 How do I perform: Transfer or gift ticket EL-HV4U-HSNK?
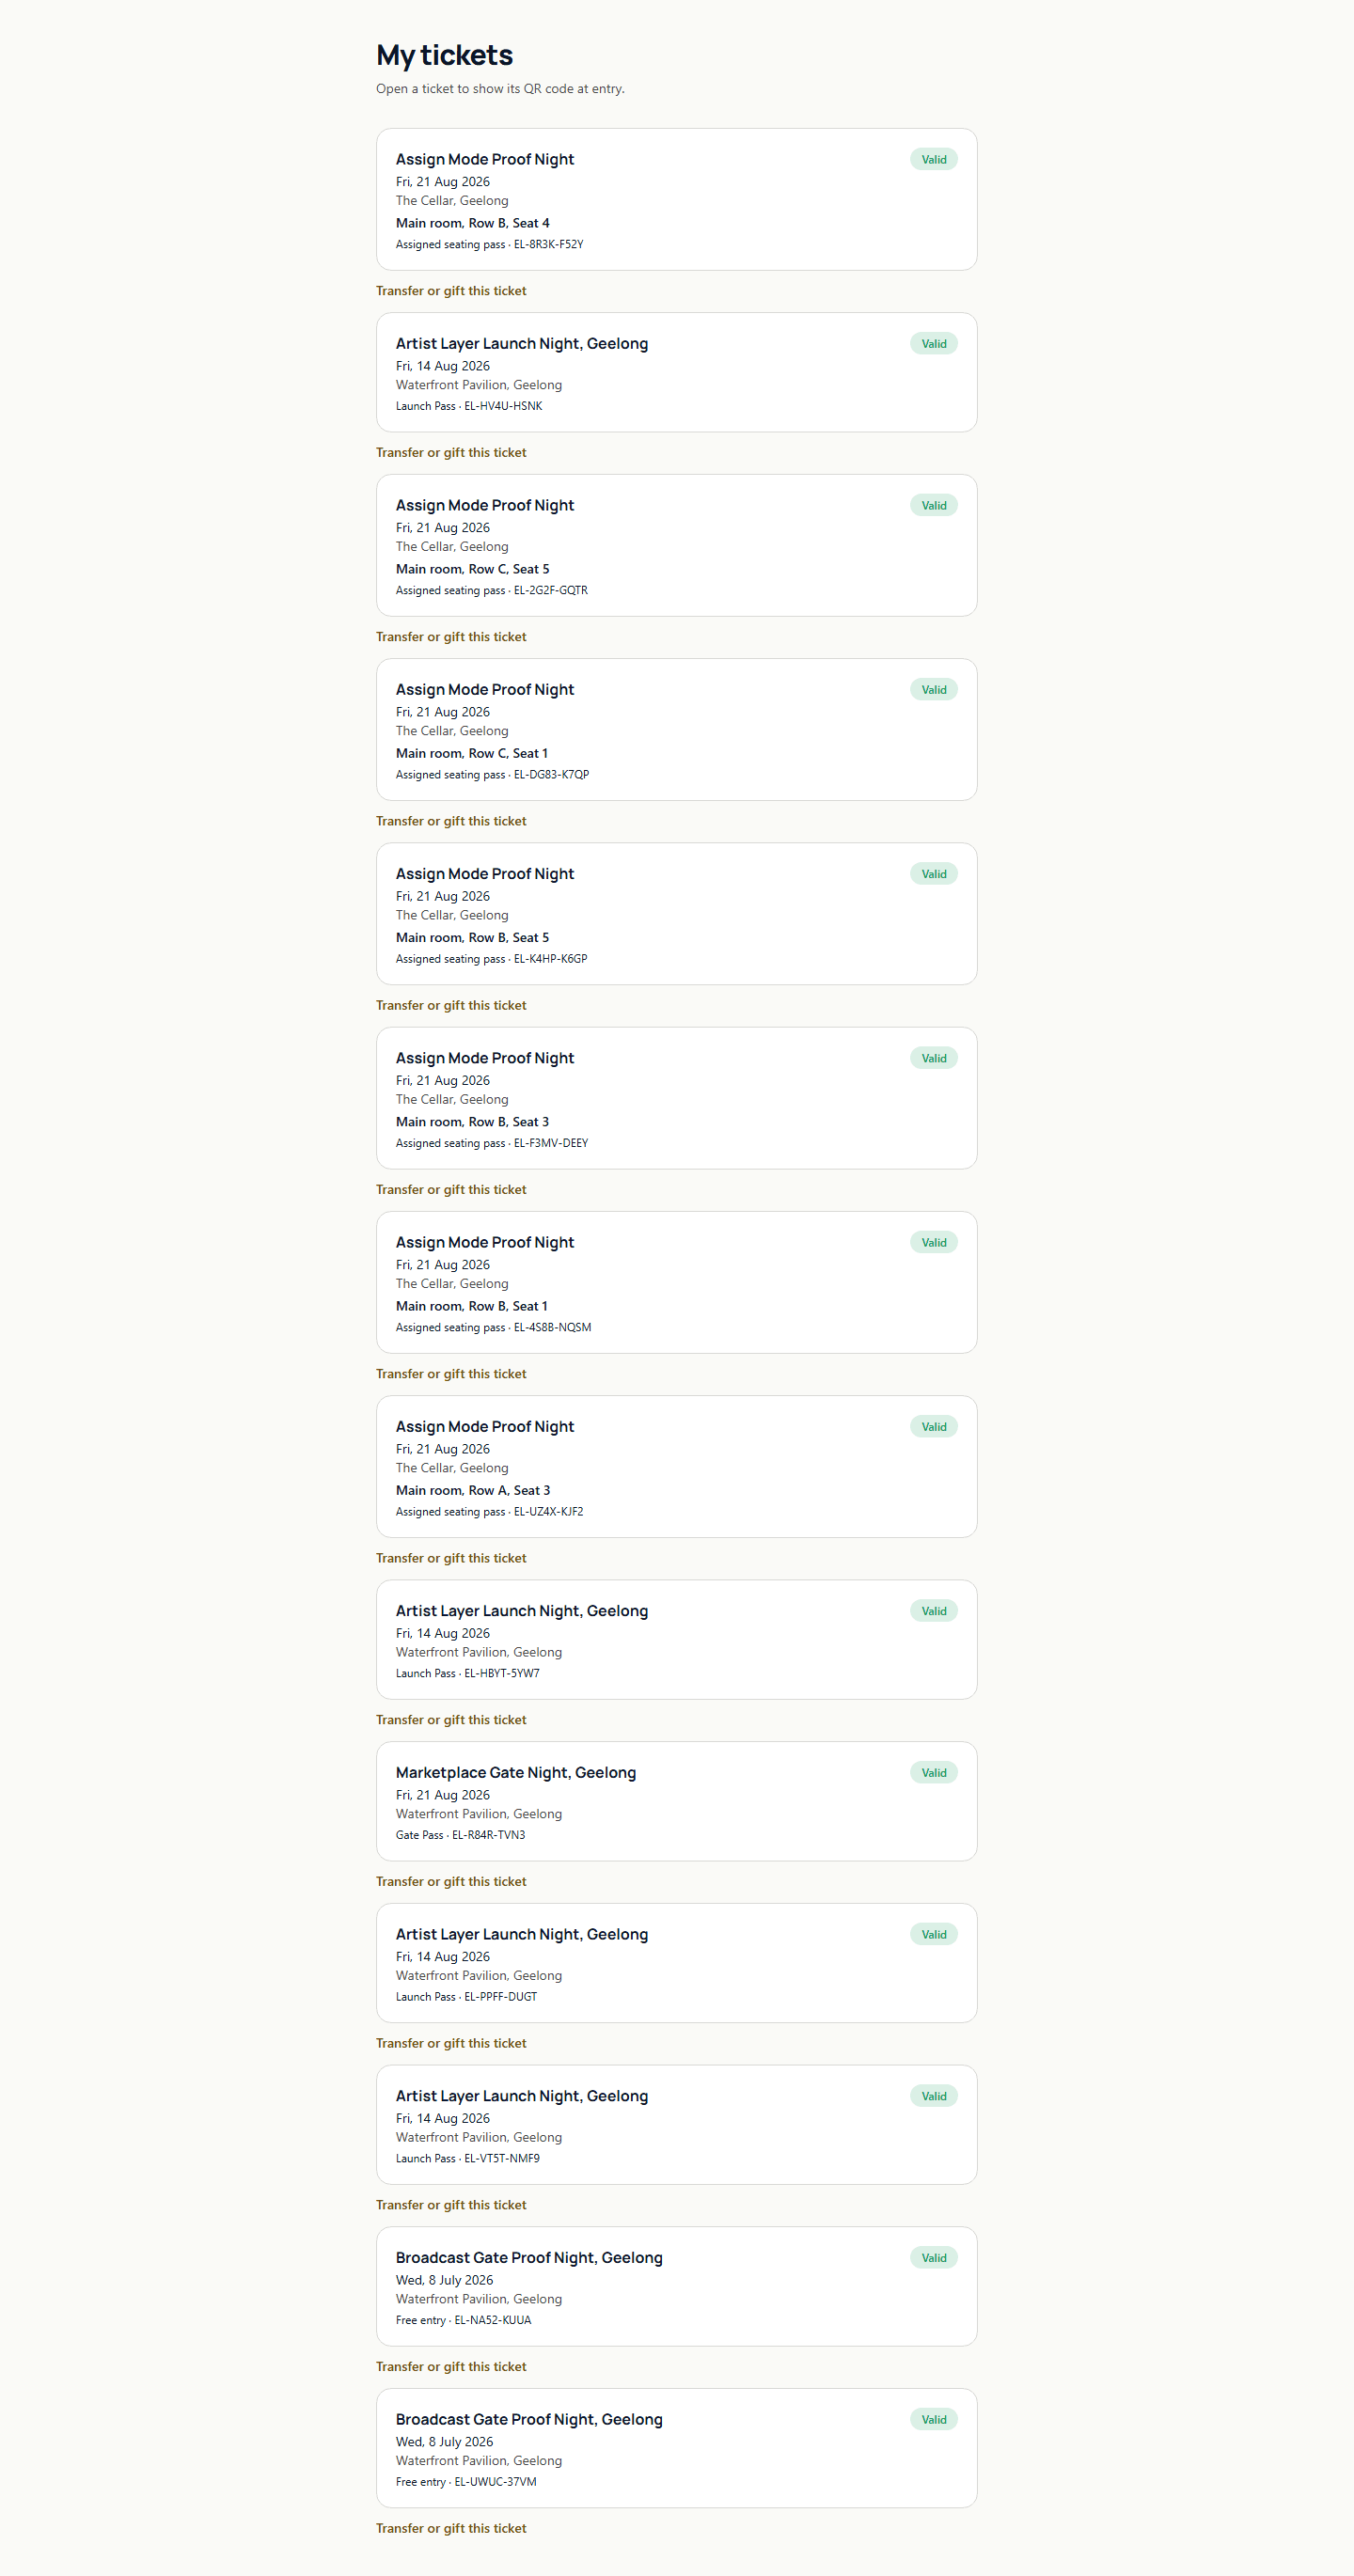click(x=451, y=452)
